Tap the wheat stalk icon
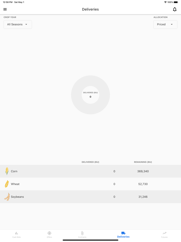 (7, 184)
